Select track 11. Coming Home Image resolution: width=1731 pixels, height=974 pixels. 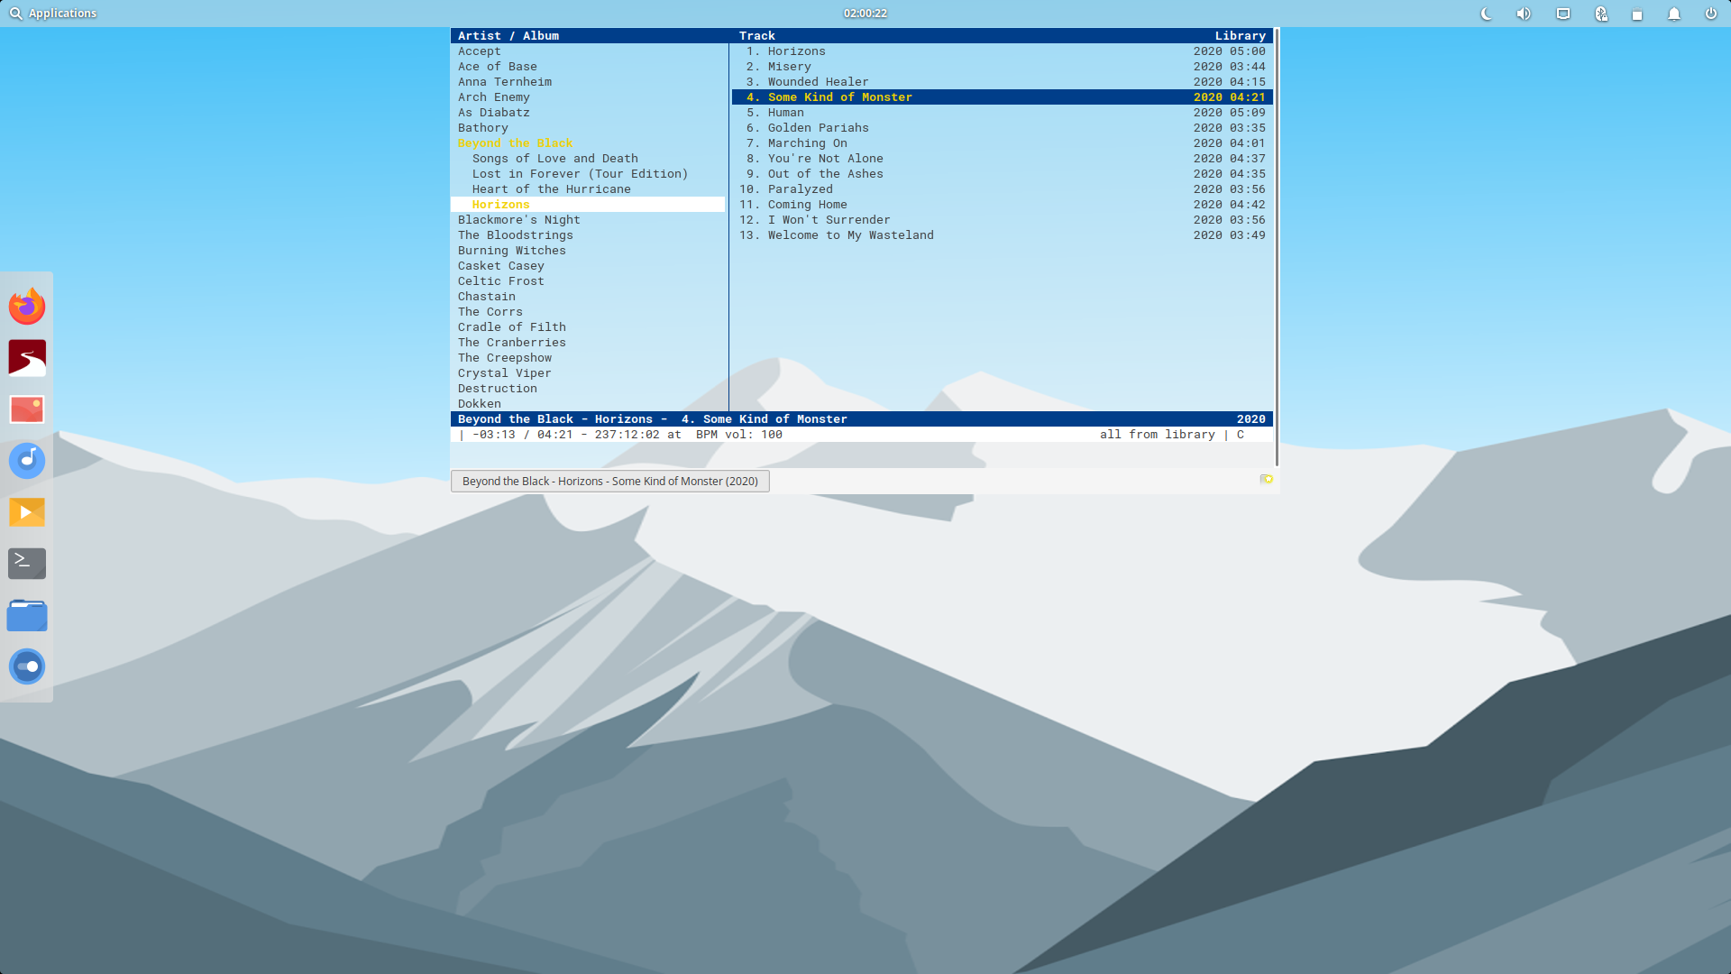click(x=1003, y=205)
